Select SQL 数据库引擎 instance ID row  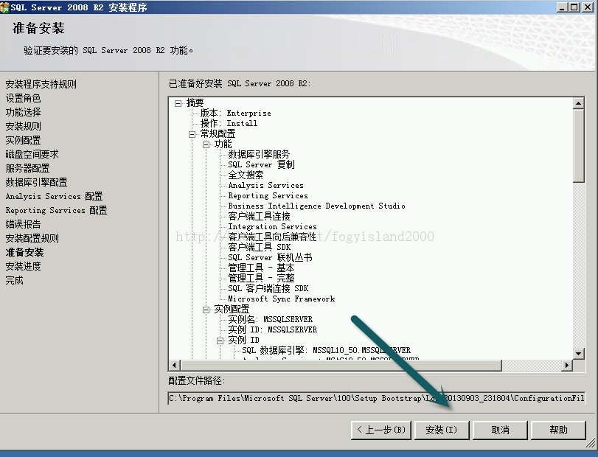click(327, 350)
